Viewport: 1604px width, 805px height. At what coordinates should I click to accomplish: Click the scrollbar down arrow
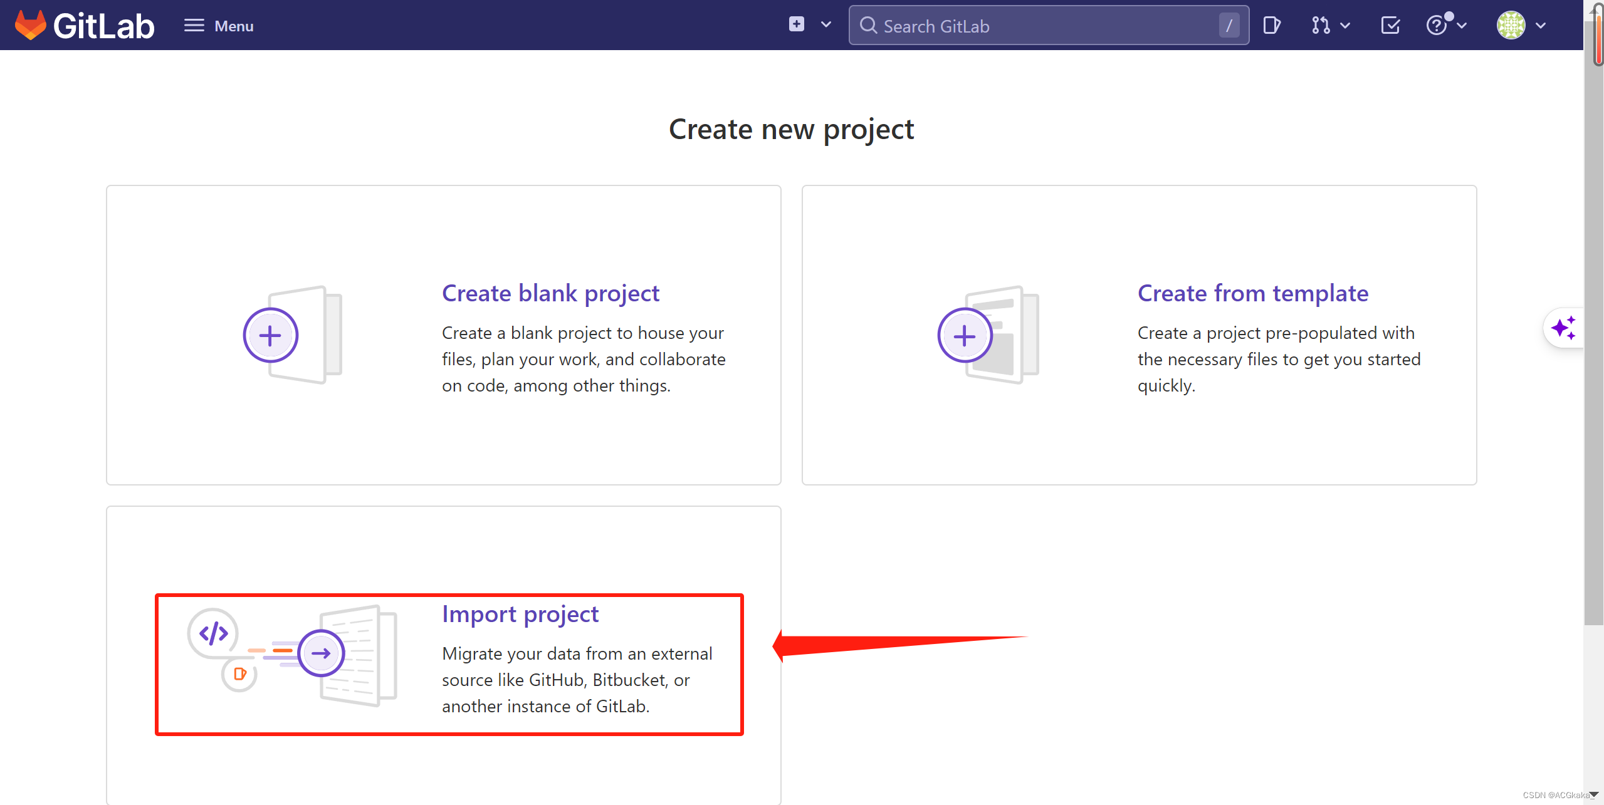tap(1593, 795)
